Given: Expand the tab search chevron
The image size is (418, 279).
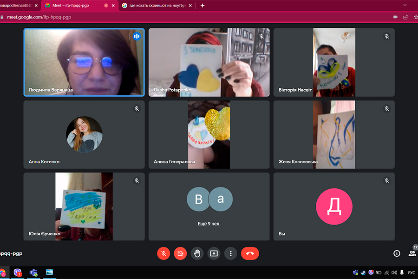Looking at the screenshot, I should click(x=405, y=5).
